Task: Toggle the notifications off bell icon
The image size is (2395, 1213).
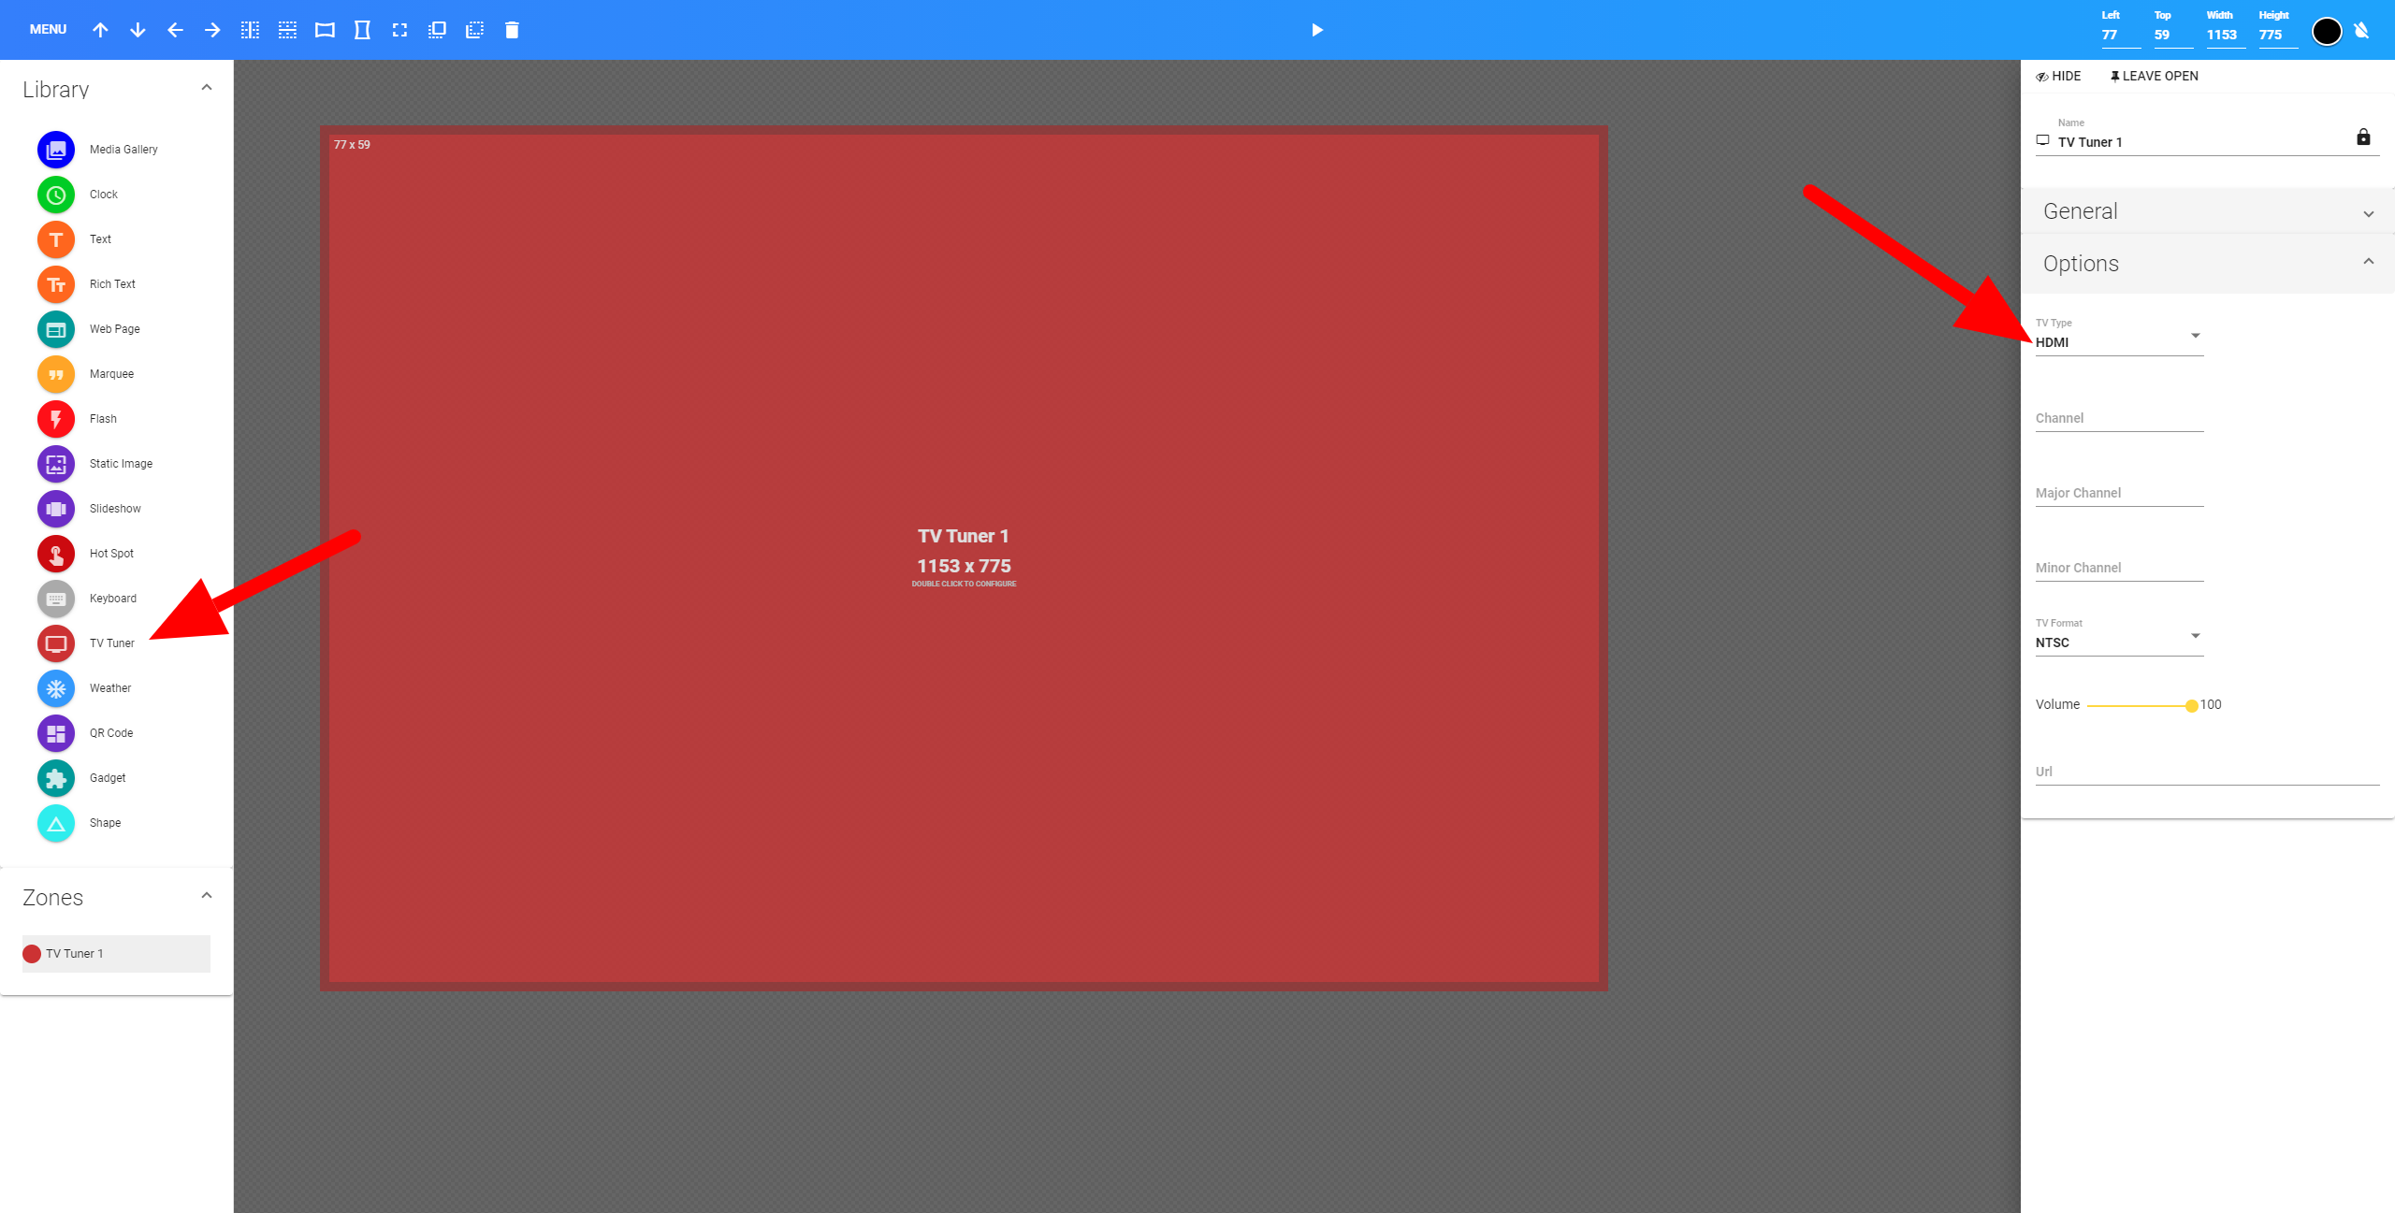Action: pos(2362,30)
